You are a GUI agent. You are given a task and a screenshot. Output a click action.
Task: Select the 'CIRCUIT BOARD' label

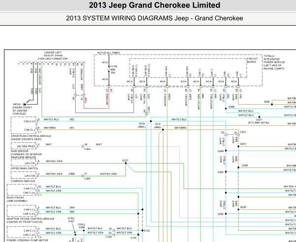tap(252, 60)
